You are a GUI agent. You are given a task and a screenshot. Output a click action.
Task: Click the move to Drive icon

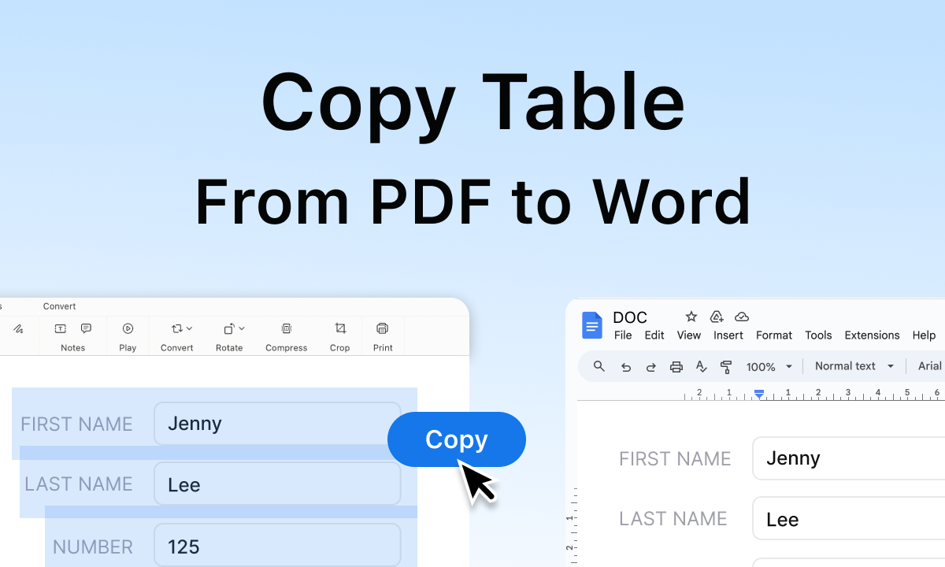(717, 317)
